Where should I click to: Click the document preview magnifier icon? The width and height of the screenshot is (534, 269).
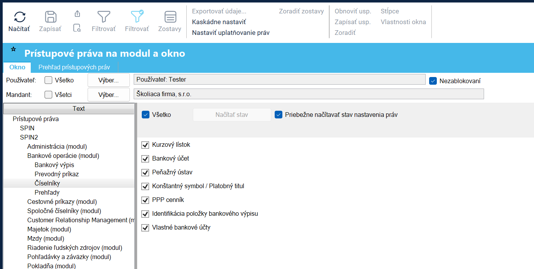[77, 28]
